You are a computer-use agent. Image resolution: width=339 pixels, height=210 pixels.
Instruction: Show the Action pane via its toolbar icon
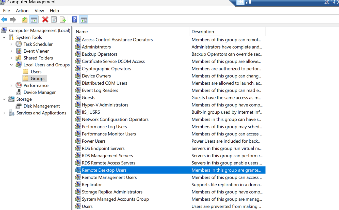tap(83, 19)
